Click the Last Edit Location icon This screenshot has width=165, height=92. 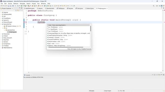click(62, 6)
